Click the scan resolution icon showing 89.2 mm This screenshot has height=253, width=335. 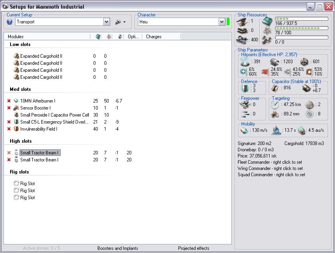click(275, 114)
